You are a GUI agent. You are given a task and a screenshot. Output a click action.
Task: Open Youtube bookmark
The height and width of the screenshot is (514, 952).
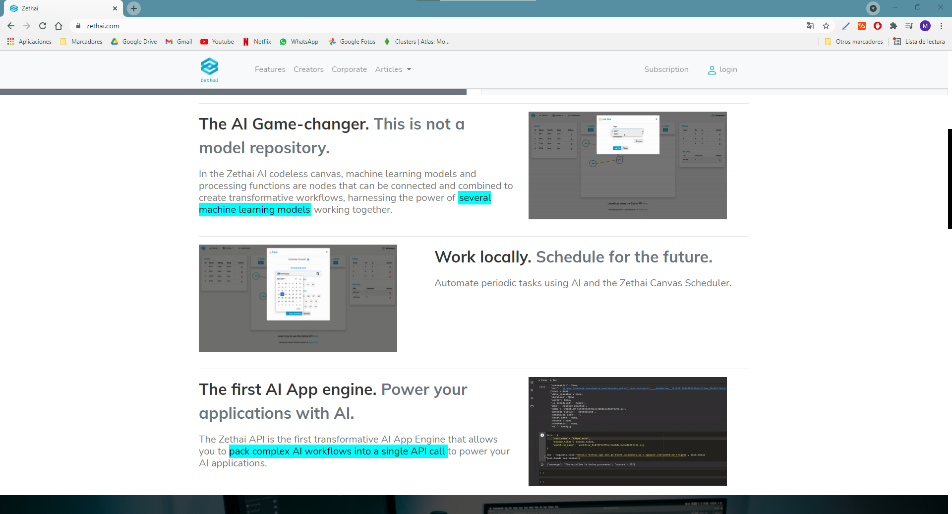pyautogui.click(x=217, y=42)
